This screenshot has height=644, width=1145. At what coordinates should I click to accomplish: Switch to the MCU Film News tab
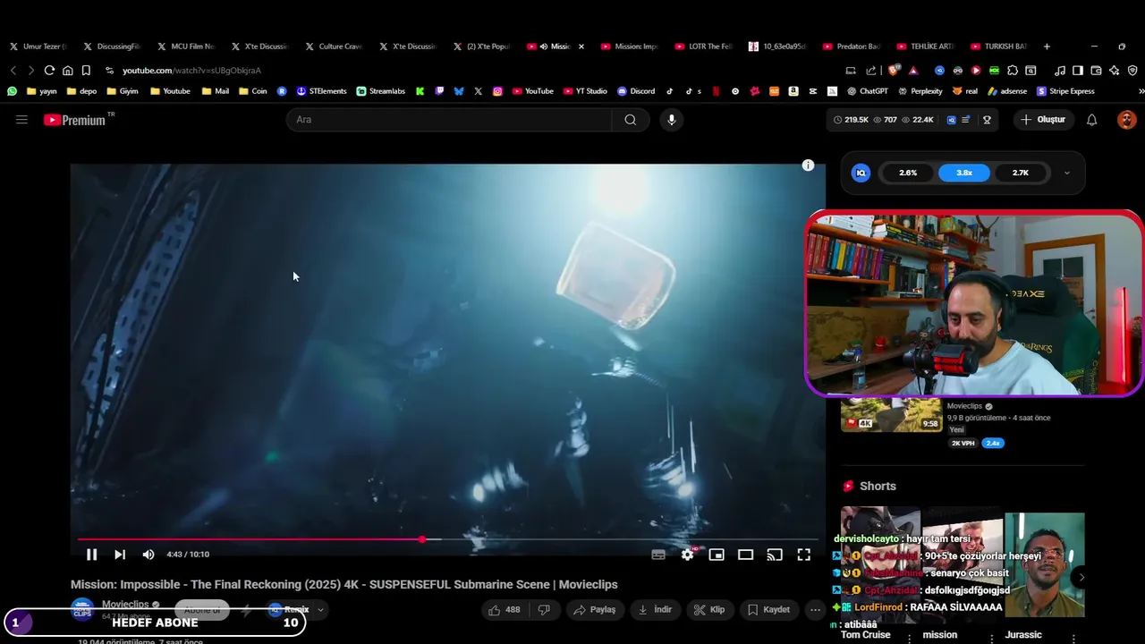pyautogui.click(x=187, y=47)
